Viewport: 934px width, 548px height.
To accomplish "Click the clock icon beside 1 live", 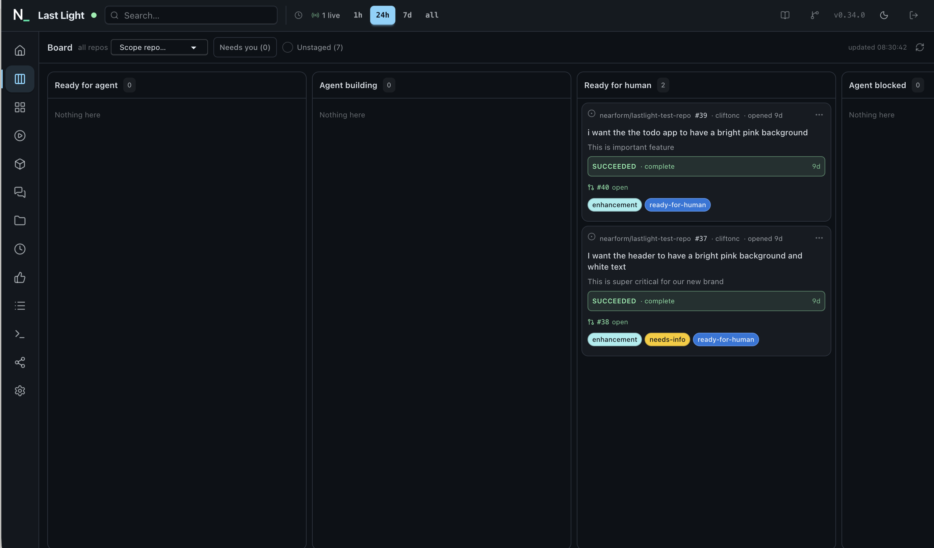I will [299, 15].
